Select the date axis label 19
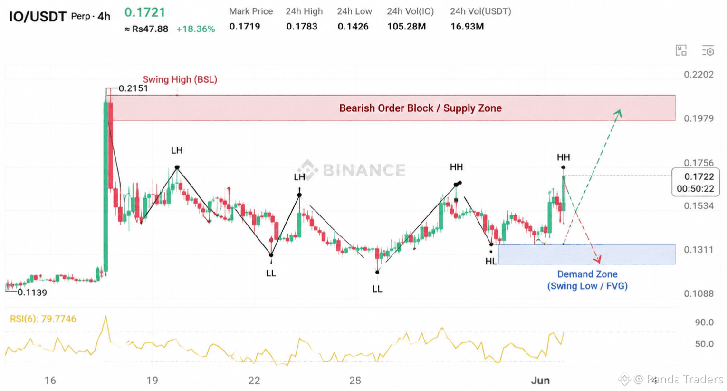Viewport: 727px width, 391px height. tap(152, 381)
